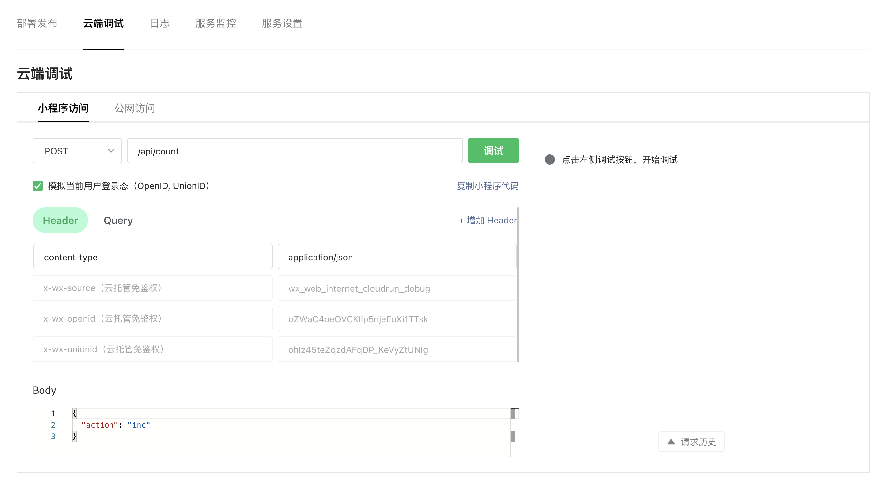Switch to the Query parameters pill
The width and height of the screenshot is (885, 487).
pos(118,221)
